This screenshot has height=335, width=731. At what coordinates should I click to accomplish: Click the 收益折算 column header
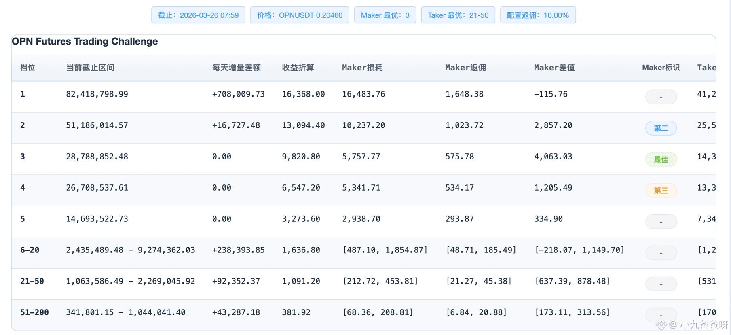tap(298, 68)
